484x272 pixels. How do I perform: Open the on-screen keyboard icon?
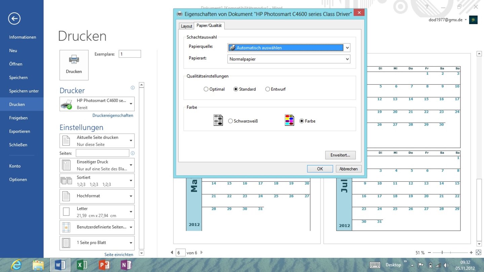(375, 265)
